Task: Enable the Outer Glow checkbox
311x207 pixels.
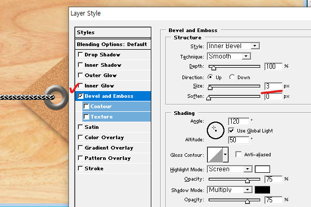Action: [x=80, y=75]
